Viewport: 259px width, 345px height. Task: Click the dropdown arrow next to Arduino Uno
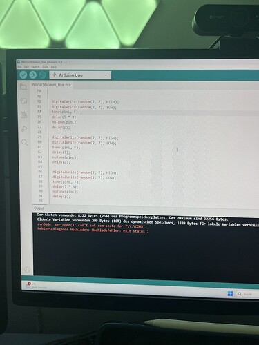pyautogui.click(x=106, y=75)
